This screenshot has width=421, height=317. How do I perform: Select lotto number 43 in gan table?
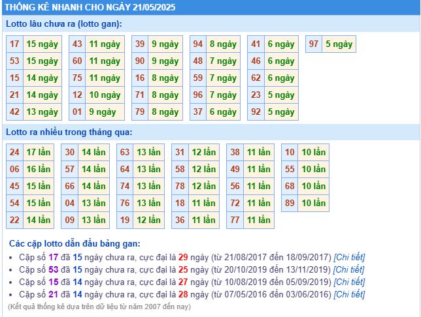(77, 44)
